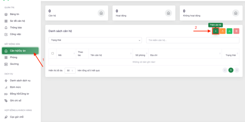245x122 pixels.
Task: Open Căn hộ/Dự án menu item
Action: (x=20, y=51)
